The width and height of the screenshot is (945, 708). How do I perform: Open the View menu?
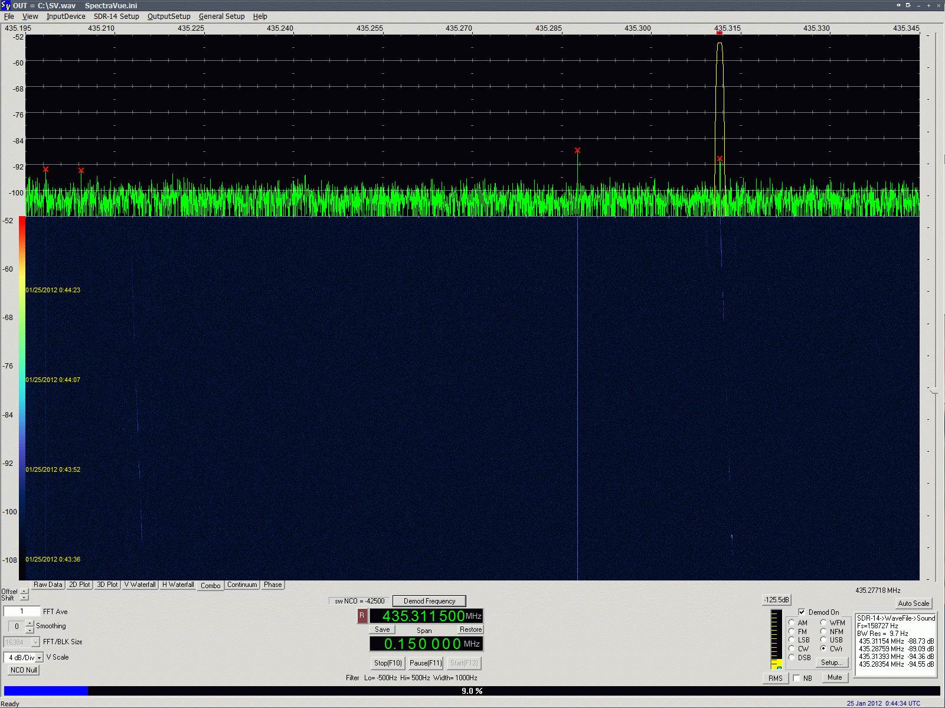[30, 17]
